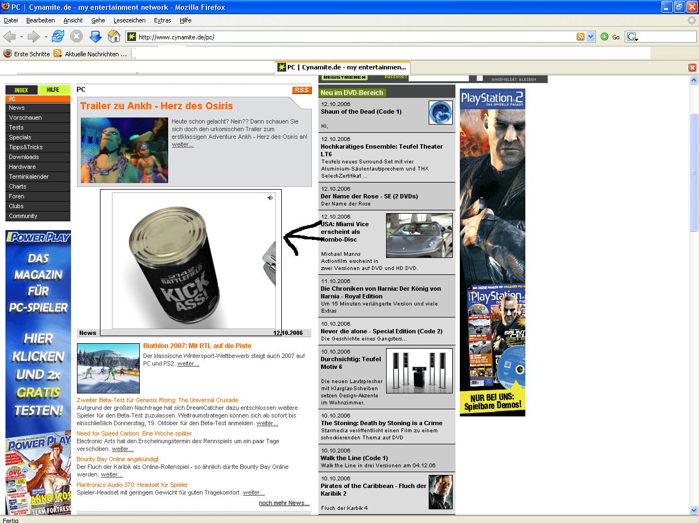Screen dimensions: 699x523
Task: Open the Ansicht menu
Action: [x=73, y=20]
